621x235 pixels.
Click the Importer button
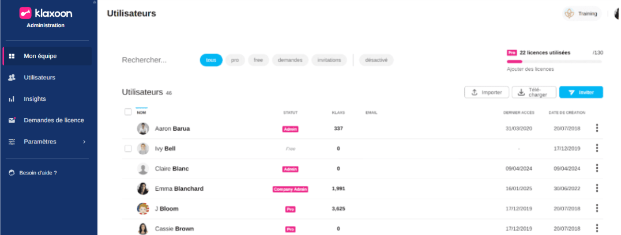tap(486, 92)
